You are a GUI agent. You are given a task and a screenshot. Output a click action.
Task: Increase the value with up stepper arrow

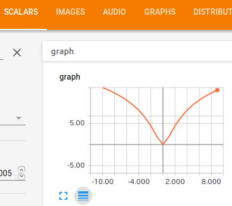(x=22, y=170)
